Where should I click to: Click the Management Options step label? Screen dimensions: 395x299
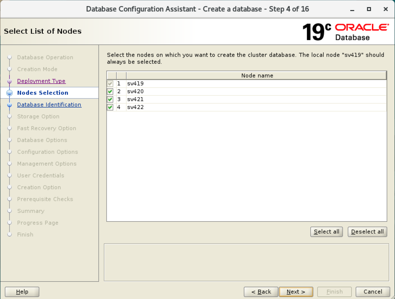click(47, 164)
